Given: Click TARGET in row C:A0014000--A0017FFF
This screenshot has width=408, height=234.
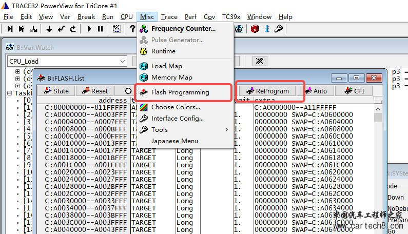Looking at the screenshot, I should point(143,151).
